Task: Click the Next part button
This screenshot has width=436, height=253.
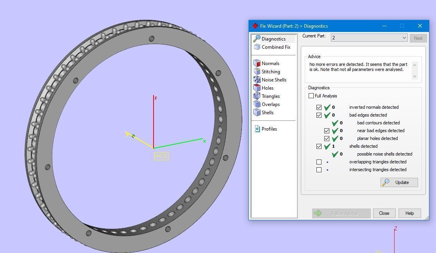Action: [418, 38]
